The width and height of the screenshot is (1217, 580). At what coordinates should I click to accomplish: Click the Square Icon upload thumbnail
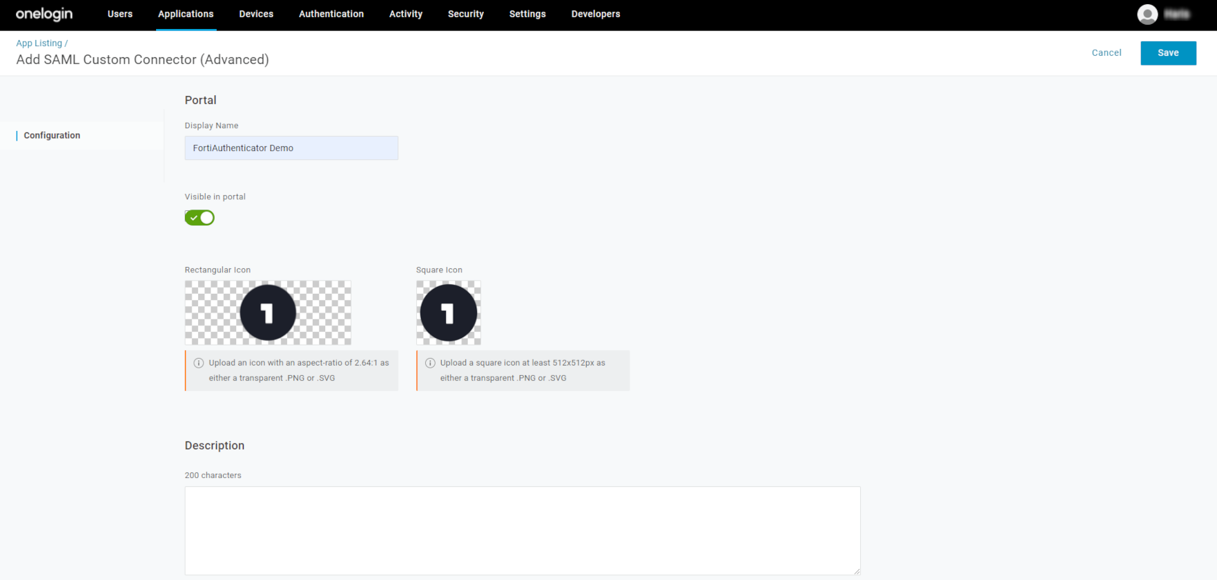click(449, 313)
